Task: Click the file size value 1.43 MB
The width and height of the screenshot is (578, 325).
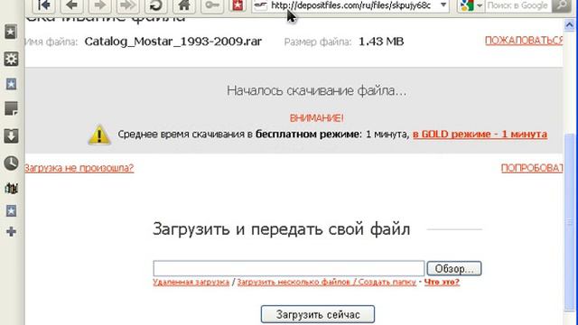Action: (381, 42)
